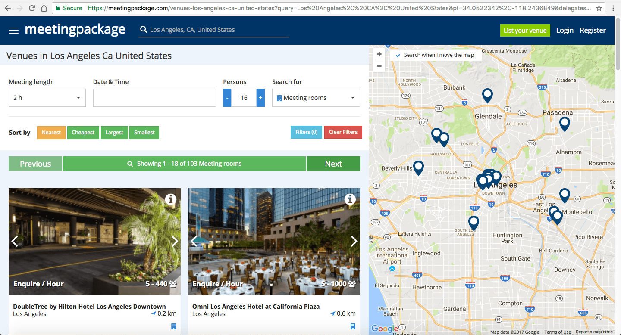This screenshot has height=335, width=621.
Task: Select the map marker at South Los Angeles
Action: click(474, 223)
